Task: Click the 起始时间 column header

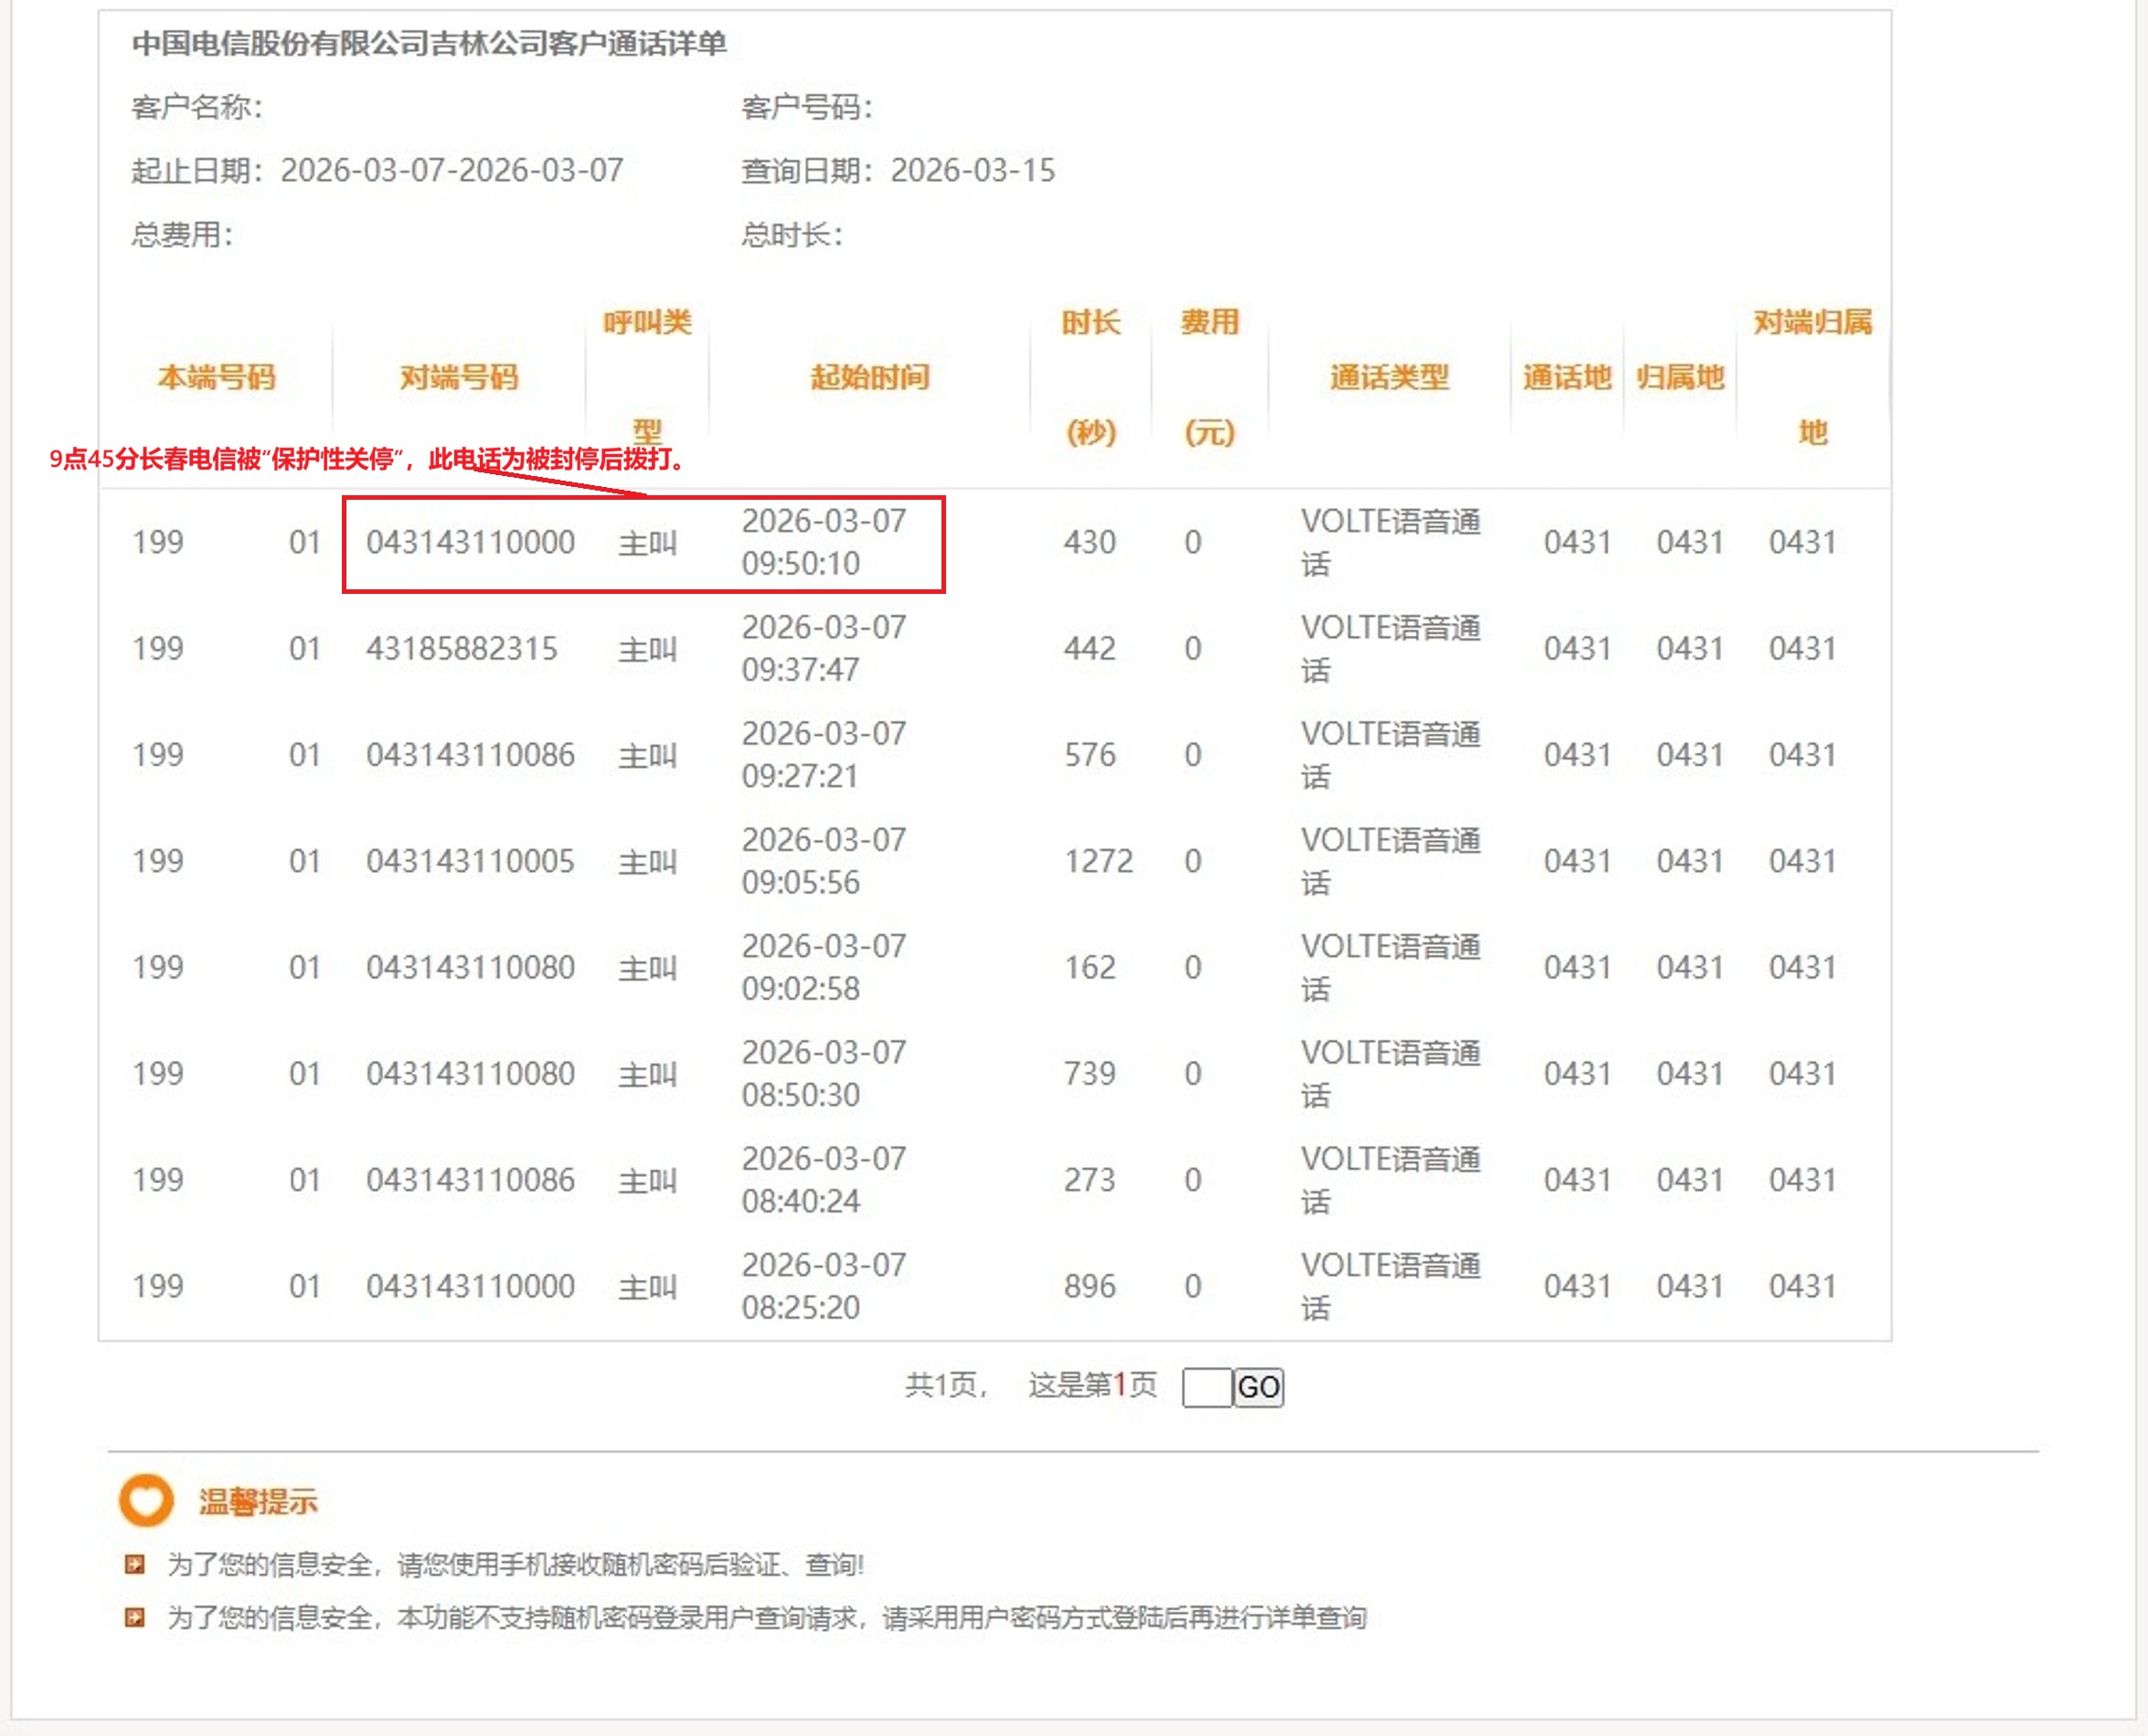Action: tap(869, 377)
